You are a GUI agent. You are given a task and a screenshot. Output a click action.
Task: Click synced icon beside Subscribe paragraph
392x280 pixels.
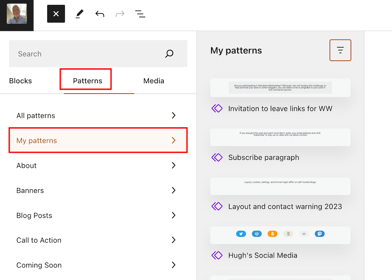(217, 157)
